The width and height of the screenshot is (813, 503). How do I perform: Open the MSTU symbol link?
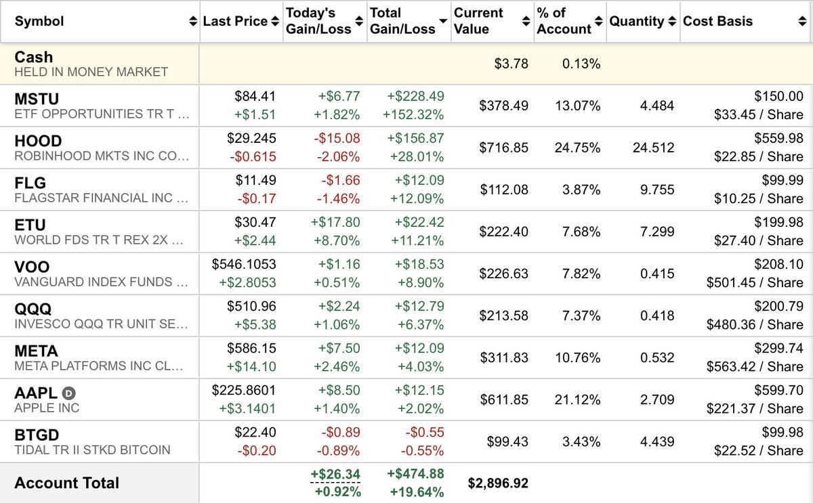(37, 100)
